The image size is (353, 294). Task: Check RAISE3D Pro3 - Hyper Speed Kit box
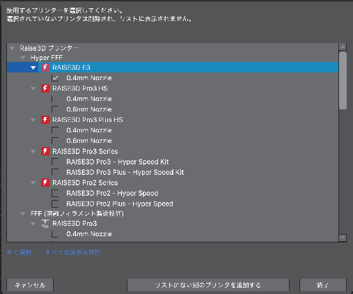pyautogui.click(x=55, y=162)
